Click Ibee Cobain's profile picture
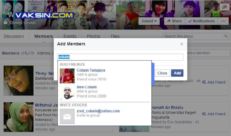231x136 pixels. pyautogui.click(x=67, y=93)
